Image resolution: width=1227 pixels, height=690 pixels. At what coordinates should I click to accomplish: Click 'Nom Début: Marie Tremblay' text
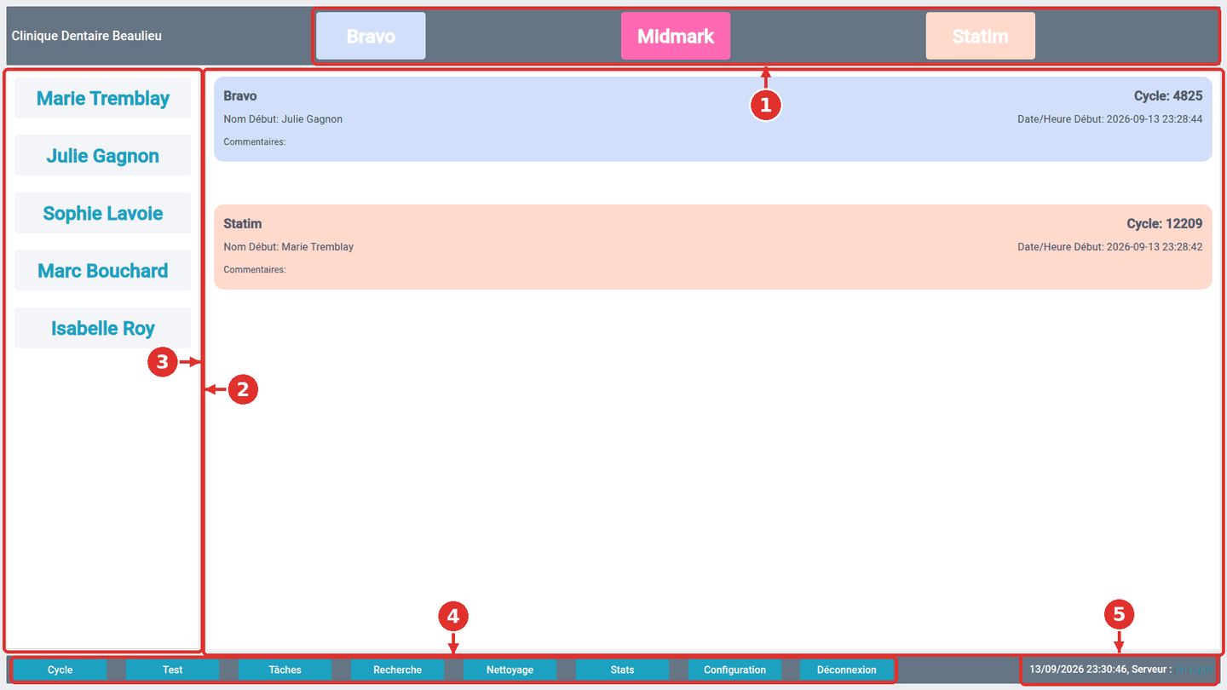(x=288, y=247)
